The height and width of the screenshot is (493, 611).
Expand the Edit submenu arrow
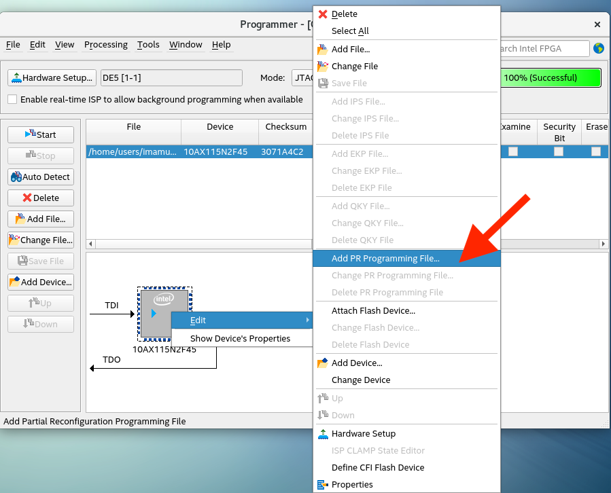307,320
